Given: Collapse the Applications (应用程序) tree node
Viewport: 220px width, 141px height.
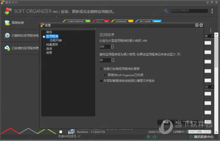Looking at the screenshot, I should pyautogui.click(x=44, y=37).
